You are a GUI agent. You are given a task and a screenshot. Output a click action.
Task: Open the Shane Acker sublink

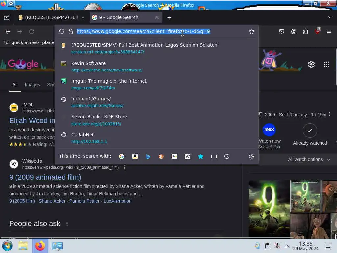coord(52,201)
